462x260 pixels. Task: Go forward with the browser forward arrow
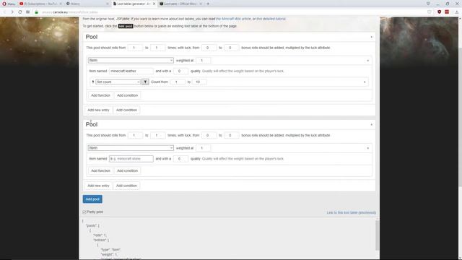[x=12, y=12]
